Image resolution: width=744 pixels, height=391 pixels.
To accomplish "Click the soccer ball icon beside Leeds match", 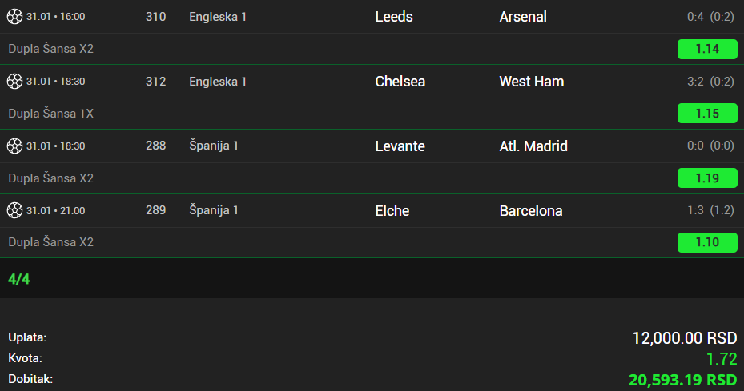I will [x=14, y=17].
